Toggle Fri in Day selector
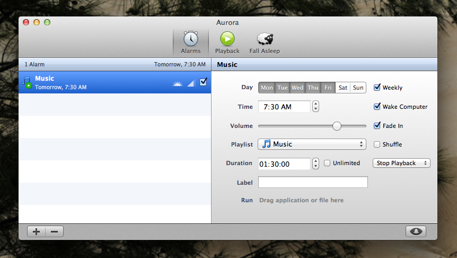Screen dimensions: 457x258 (x=328, y=88)
